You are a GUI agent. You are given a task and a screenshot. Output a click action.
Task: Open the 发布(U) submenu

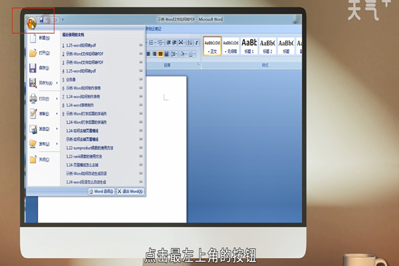[43, 144]
